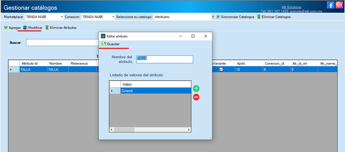Open the Seleccione su catalogo dropdown arrow
The height and width of the screenshot is (152, 345).
point(213,17)
